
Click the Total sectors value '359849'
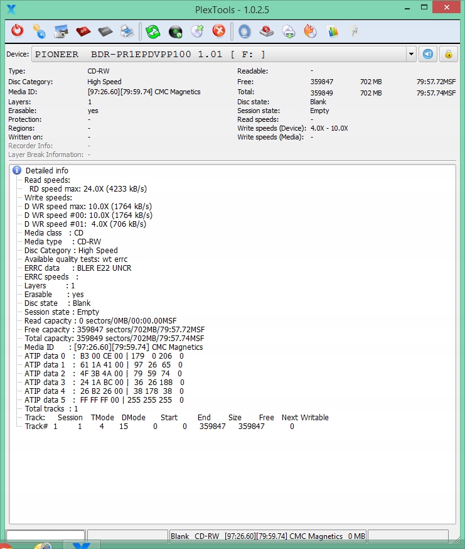click(x=321, y=93)
